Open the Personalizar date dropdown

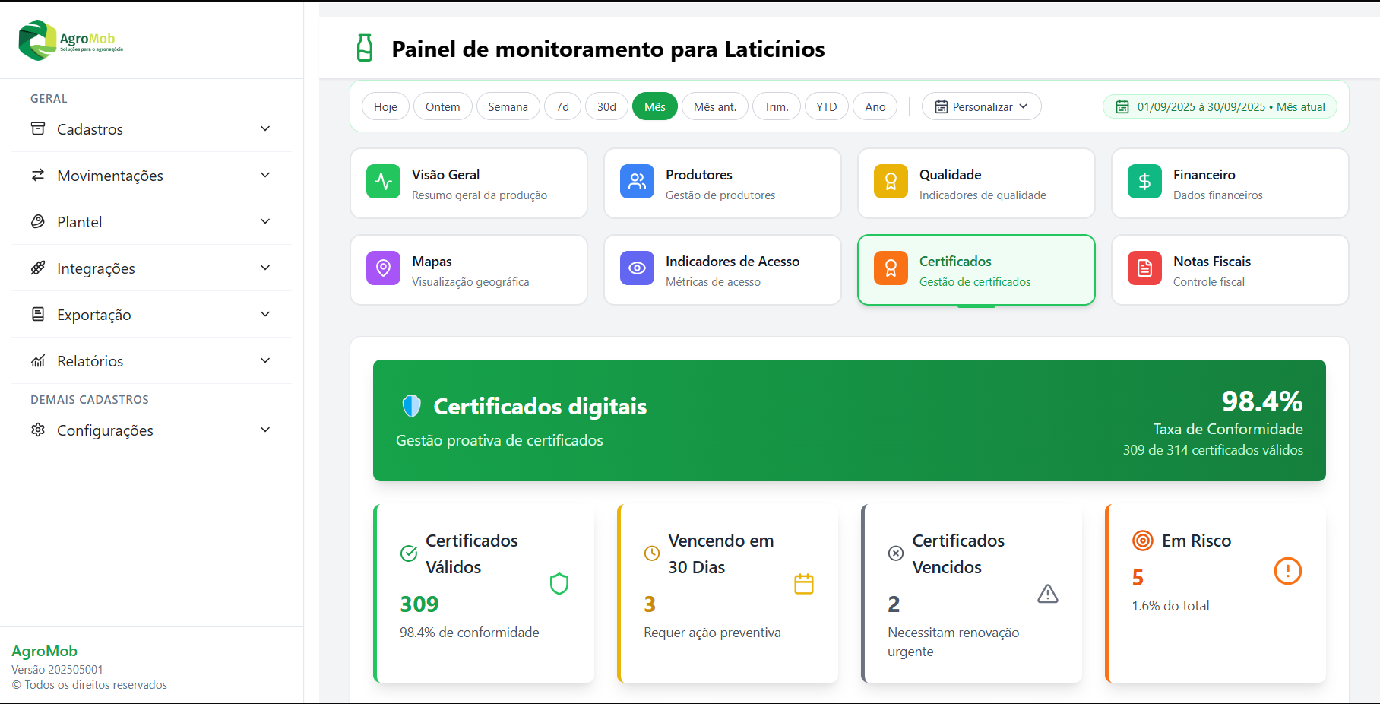(x=981, y=106)
